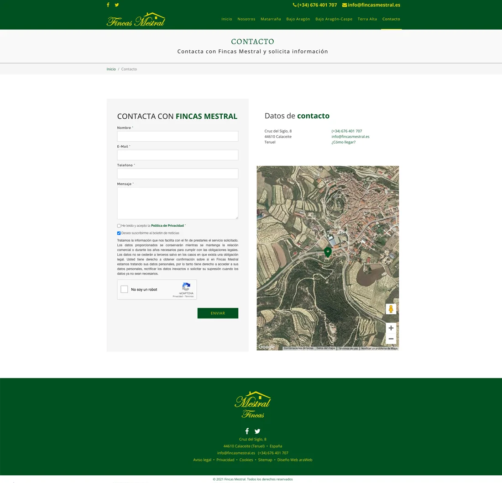Open the footer Facebook icon
Screen dimensions: 502x483
click(247, 431)
